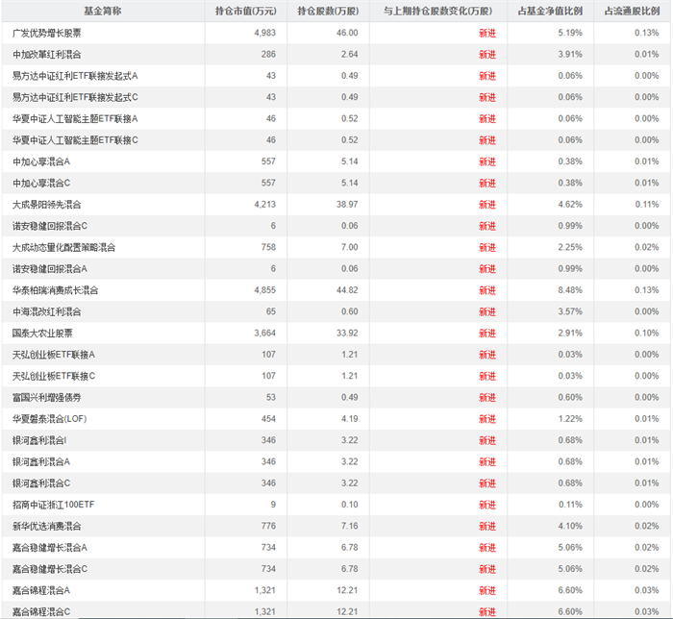Select the 招商中证浙江100ETF fund name
This screenshot has width=673, height=619.
[x=53, y=505]
